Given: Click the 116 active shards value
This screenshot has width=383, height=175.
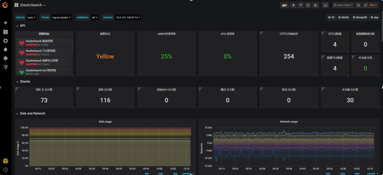Looking at the screenshot, I should [105, 100].
